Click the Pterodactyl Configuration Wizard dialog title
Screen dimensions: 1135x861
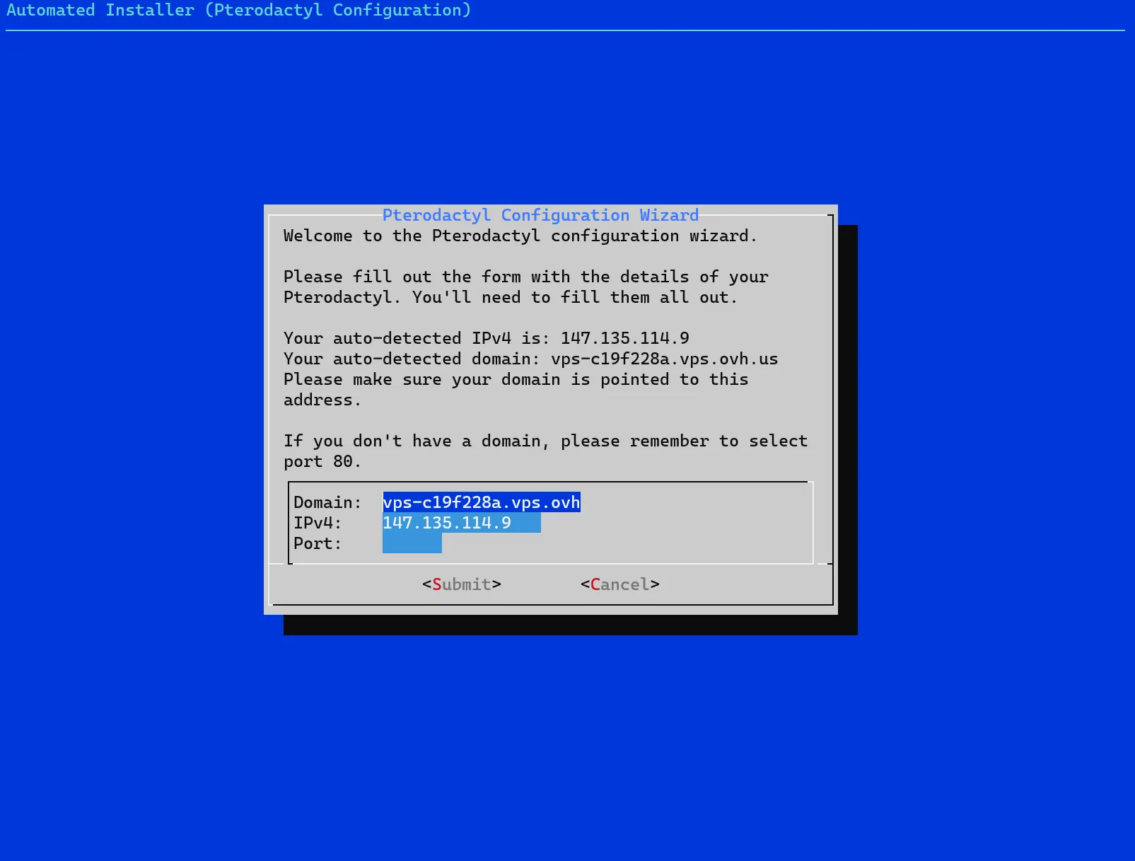click(x=540, y=215)
